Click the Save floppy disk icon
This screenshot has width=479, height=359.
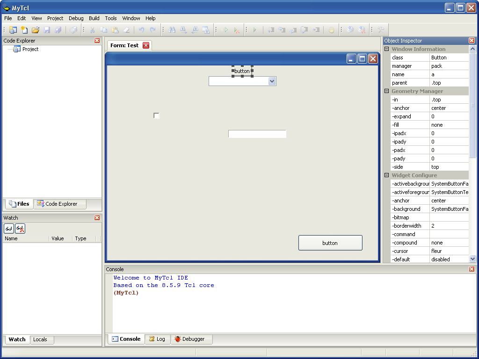click(47, 30)
